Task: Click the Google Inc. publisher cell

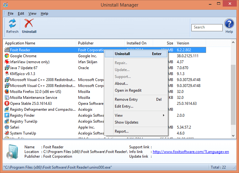Action: tap(88, 56)
